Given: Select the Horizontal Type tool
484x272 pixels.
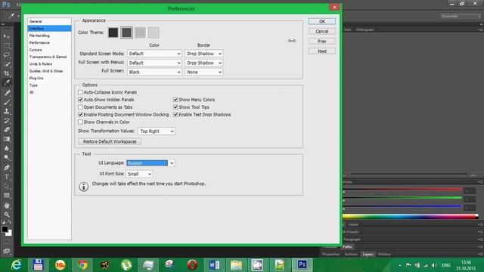Looking at the screenshot, I should tap(7, 177).
